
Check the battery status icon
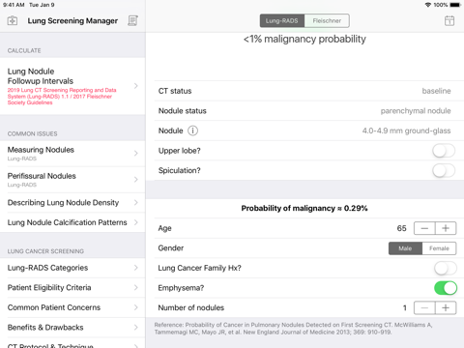455,5
